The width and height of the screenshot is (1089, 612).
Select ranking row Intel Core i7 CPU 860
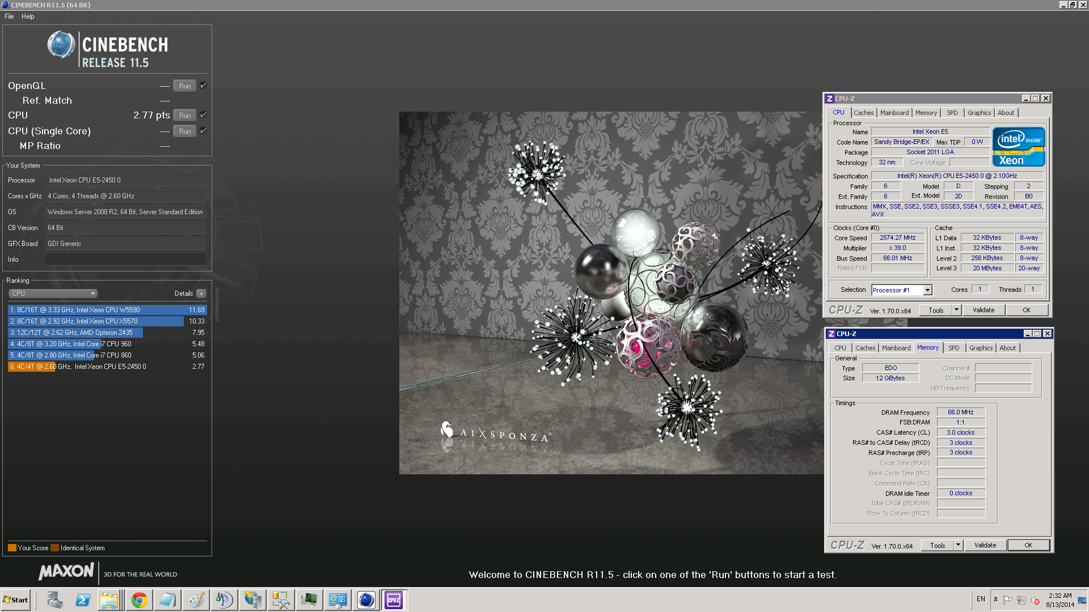coord(107,355)
